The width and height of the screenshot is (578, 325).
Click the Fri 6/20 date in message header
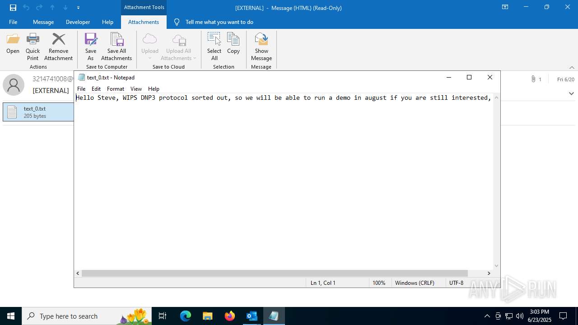click(566, 79)
